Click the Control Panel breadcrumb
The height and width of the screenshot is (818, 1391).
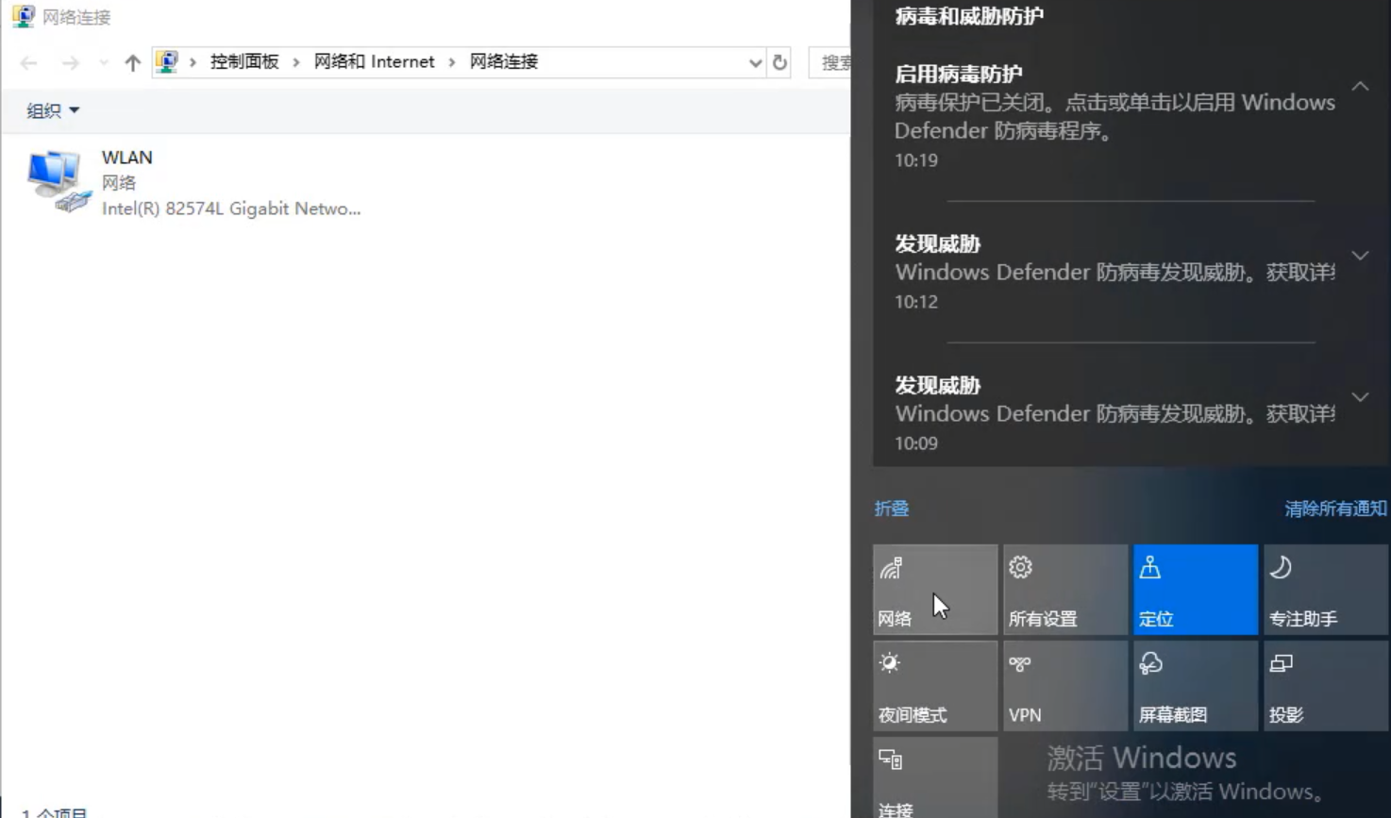244,62
